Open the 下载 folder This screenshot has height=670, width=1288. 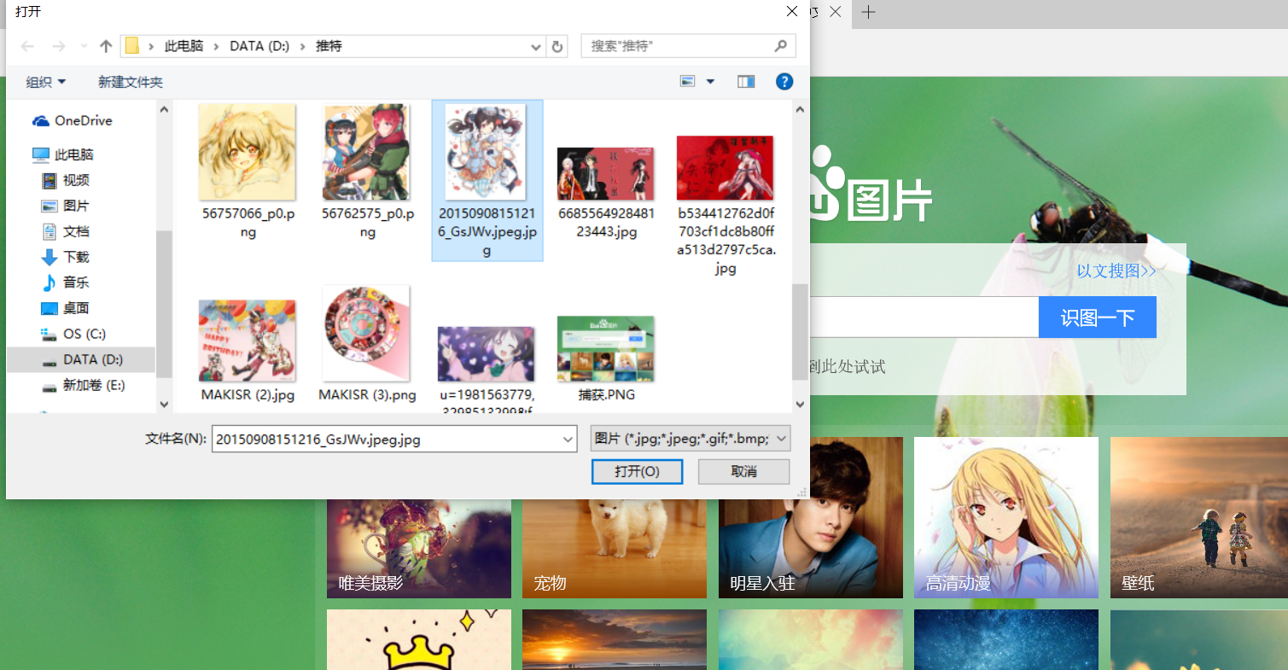(66, 257)
